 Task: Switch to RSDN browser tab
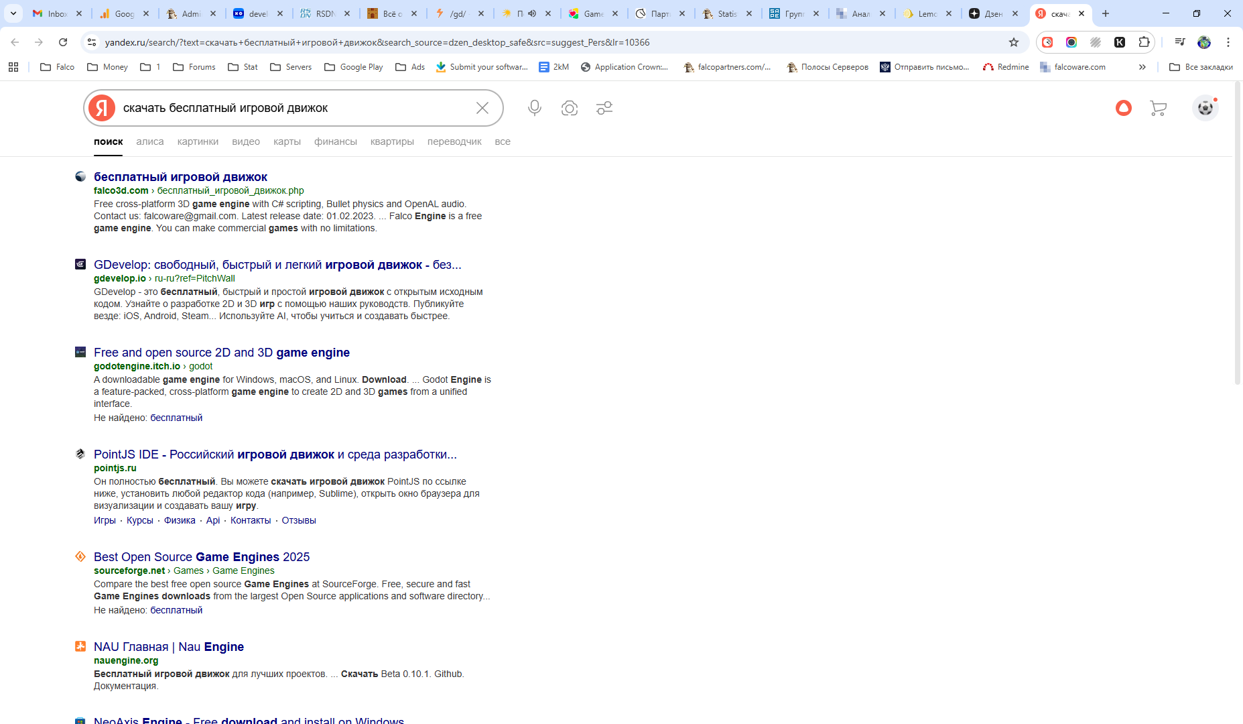pos(325,13)
